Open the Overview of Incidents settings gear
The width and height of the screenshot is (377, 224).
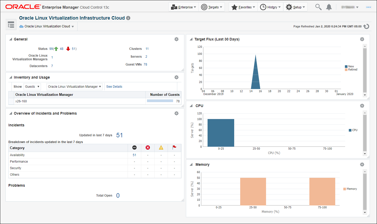tap(176, 113)
